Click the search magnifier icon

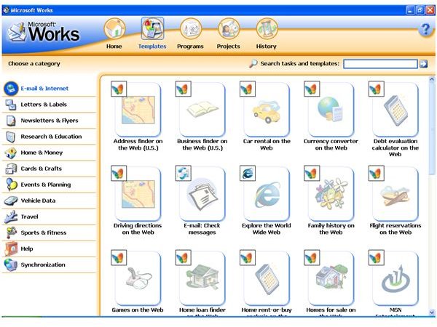pyautogui.click(x=253, y=64)
